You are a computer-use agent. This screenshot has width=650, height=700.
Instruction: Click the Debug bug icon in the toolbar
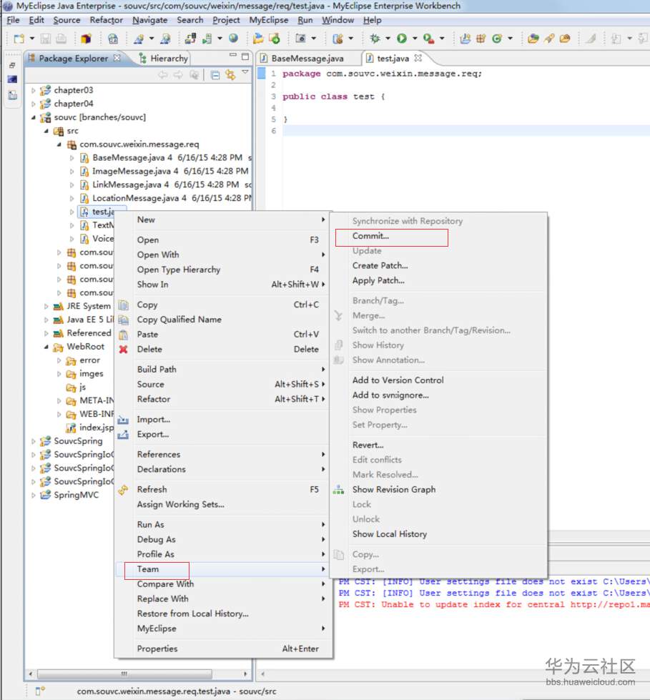tap(374, 39)
